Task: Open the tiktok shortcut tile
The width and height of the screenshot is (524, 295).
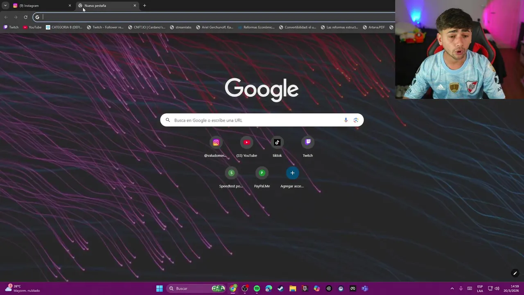Action: pyautogui.click(x=277, y=147)
